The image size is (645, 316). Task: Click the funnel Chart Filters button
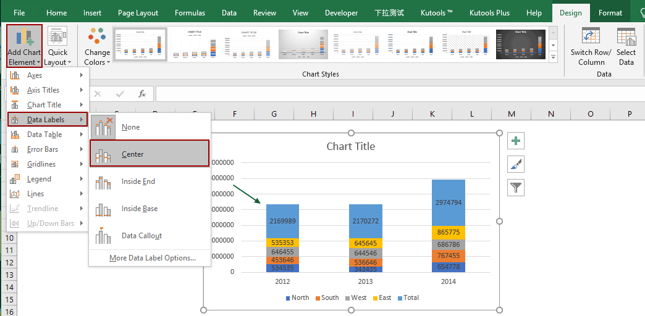tap(516, 188)
